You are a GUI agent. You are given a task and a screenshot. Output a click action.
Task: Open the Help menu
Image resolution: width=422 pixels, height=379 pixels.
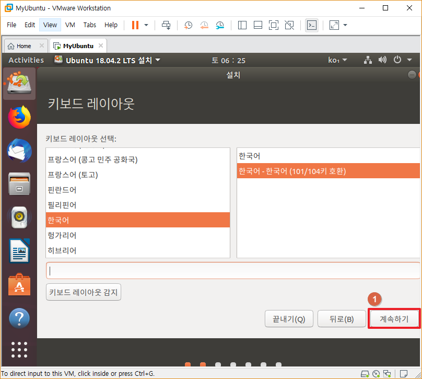click(111, 25)
